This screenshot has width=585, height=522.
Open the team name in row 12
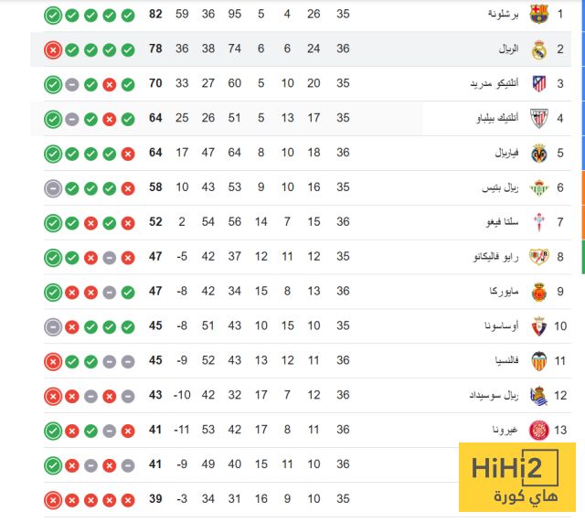[494, 395]
